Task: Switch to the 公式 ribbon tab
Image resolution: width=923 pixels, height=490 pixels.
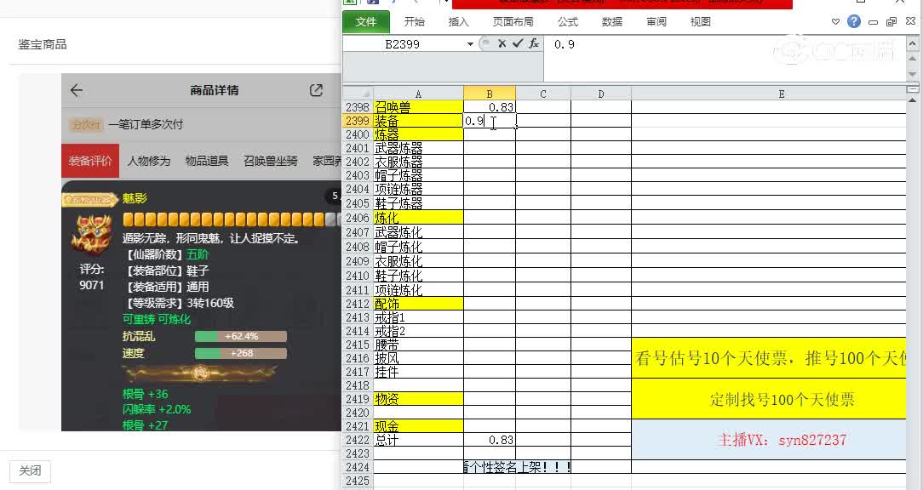Action: click(x=567, y=22)
